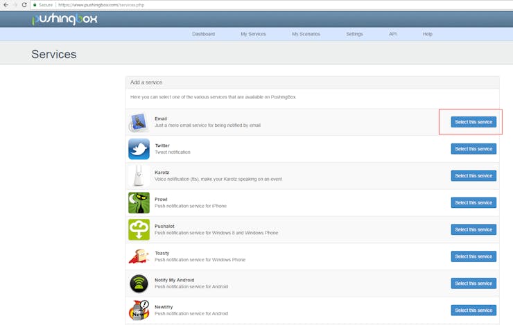This screenshot has height=325, width=513.
Task: Go back with browser back arrow
Action: (6, 5)
